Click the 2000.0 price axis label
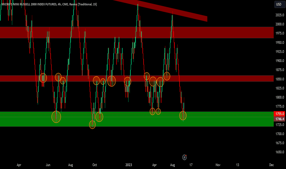The image size is (286, 169). [280, 24]
